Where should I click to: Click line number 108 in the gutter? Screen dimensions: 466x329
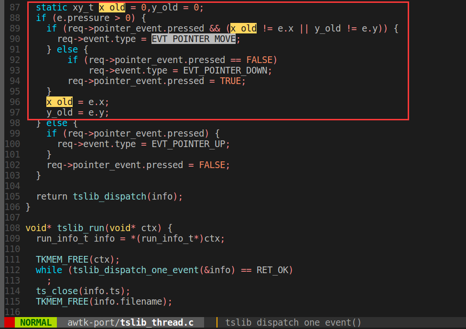tap(12, 228)
